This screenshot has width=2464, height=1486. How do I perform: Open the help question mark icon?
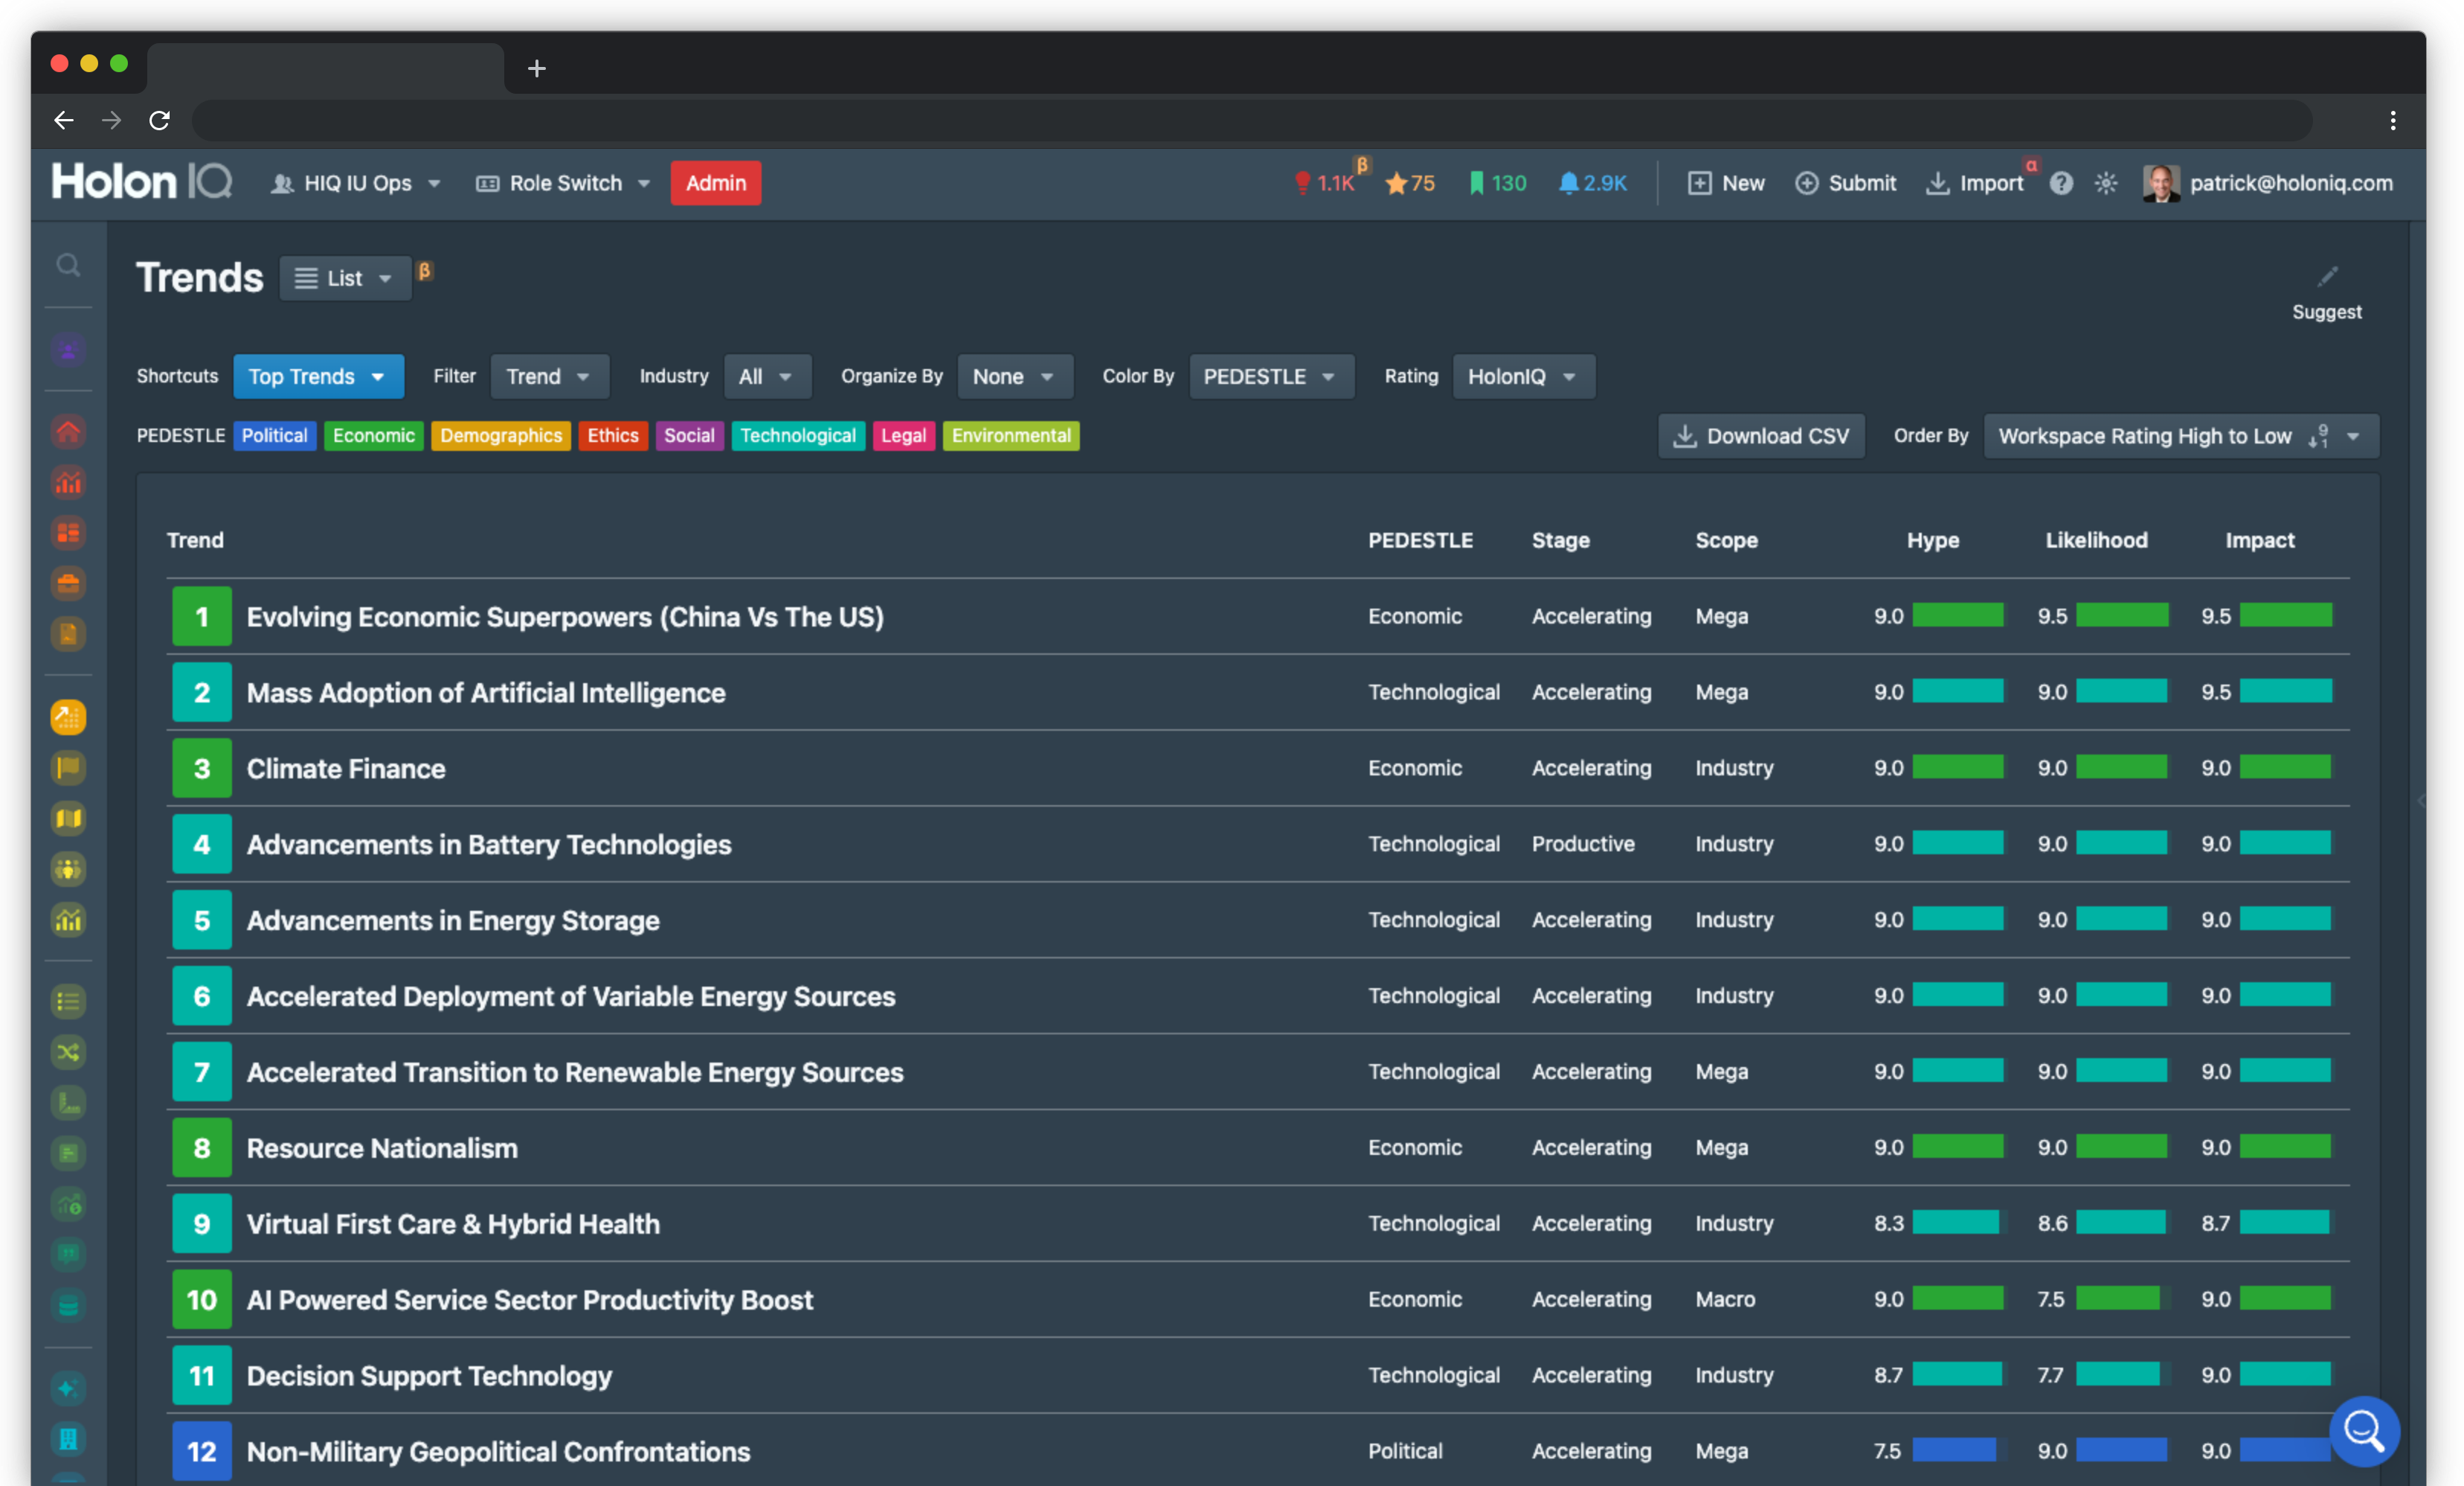[2060, 183]
